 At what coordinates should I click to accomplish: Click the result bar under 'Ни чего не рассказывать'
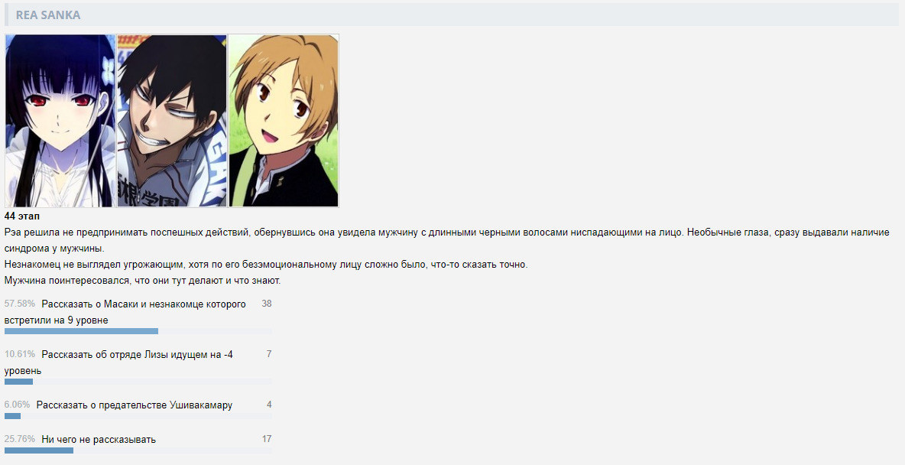[138, 450]
